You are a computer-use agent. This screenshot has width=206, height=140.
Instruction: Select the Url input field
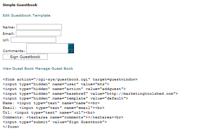coord(33,40)
